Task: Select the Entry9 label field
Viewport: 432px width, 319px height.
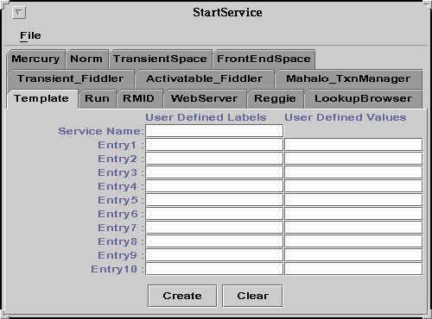Action: click(214, 255)
